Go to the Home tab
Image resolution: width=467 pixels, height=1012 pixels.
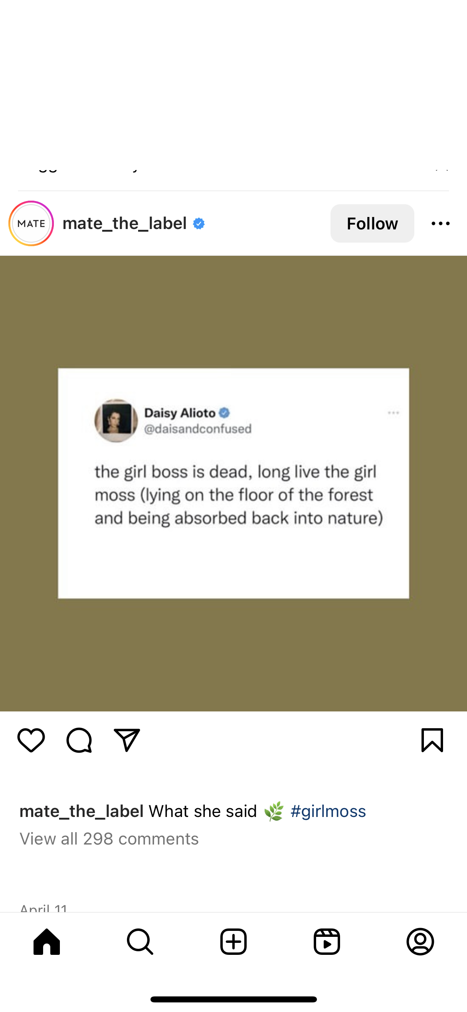point(47,941)
